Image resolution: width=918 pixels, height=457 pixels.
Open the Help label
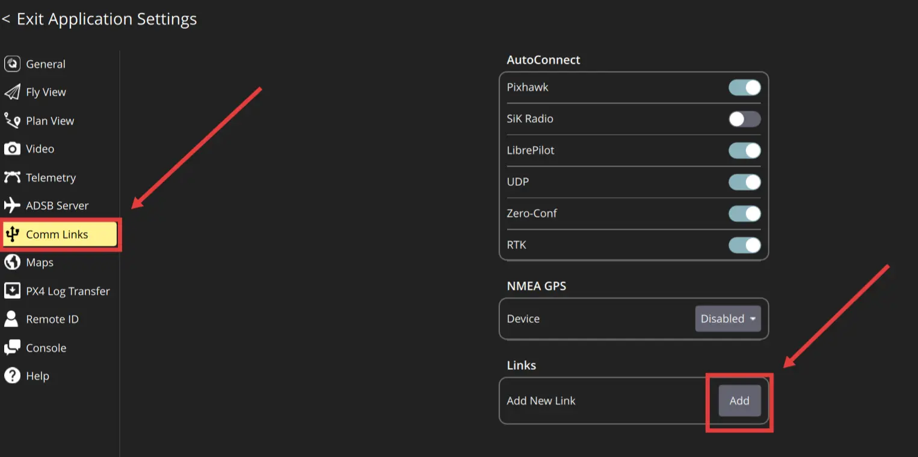point(37,376)
